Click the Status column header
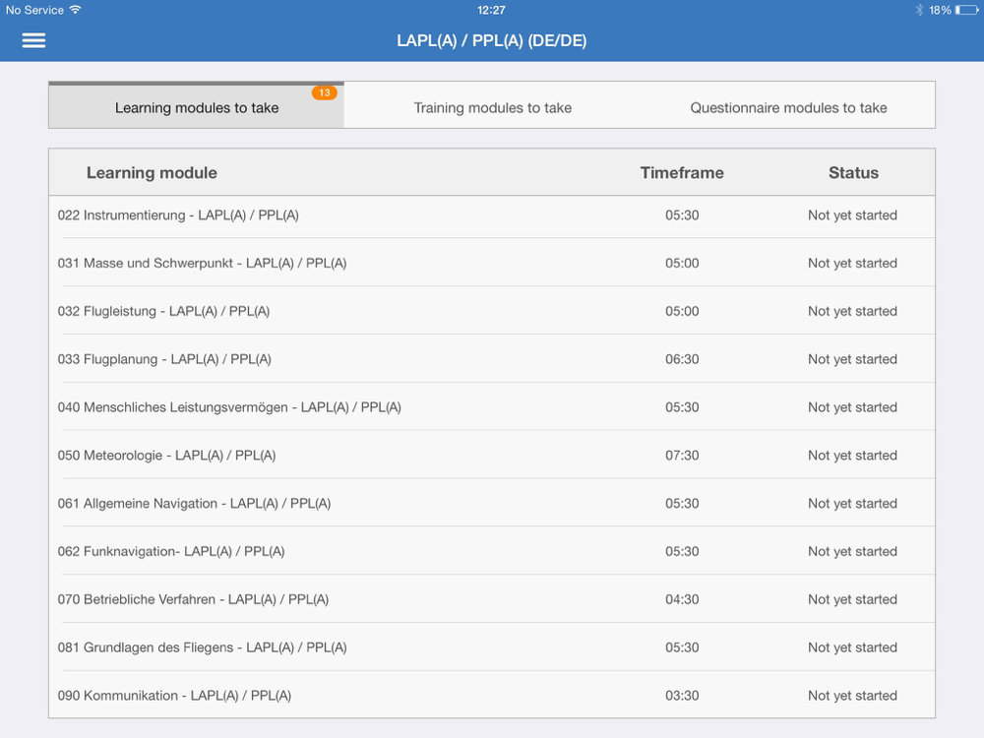 click(853, 172)
